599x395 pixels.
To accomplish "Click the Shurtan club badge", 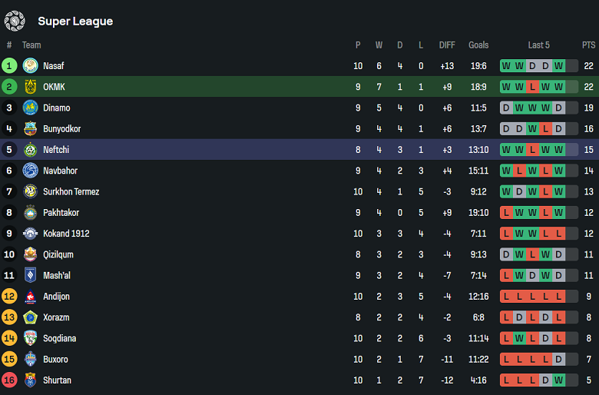I will click(x=30, y=380).
